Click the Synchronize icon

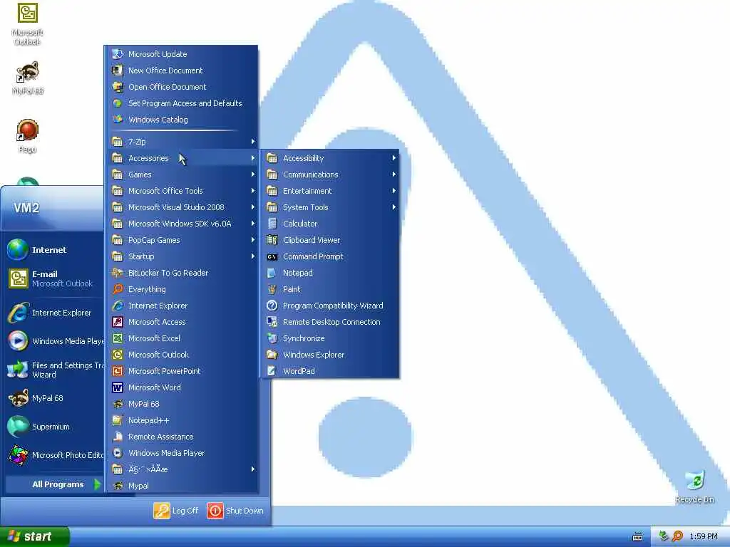(x=272, y=338)
